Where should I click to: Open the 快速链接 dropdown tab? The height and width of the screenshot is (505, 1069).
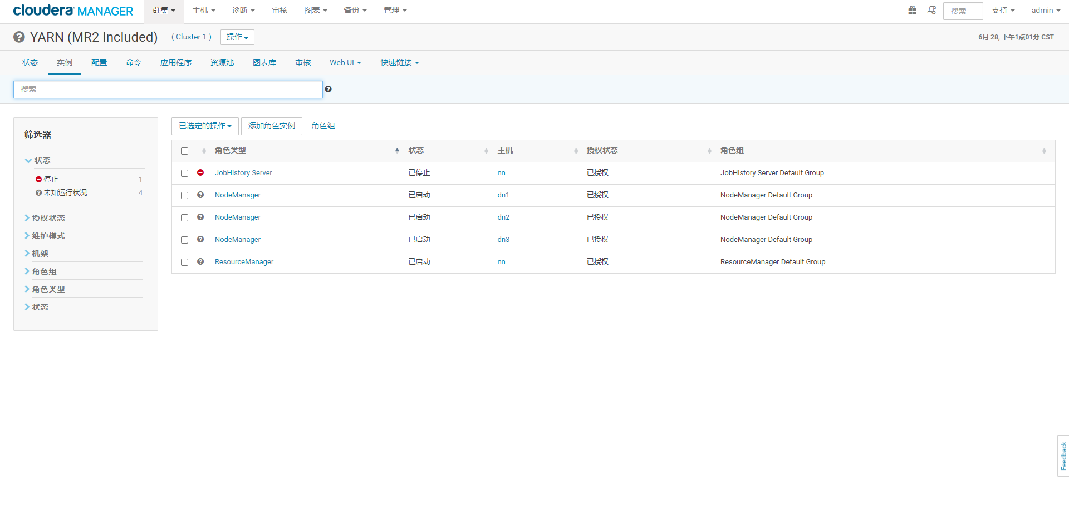[400, 63]
